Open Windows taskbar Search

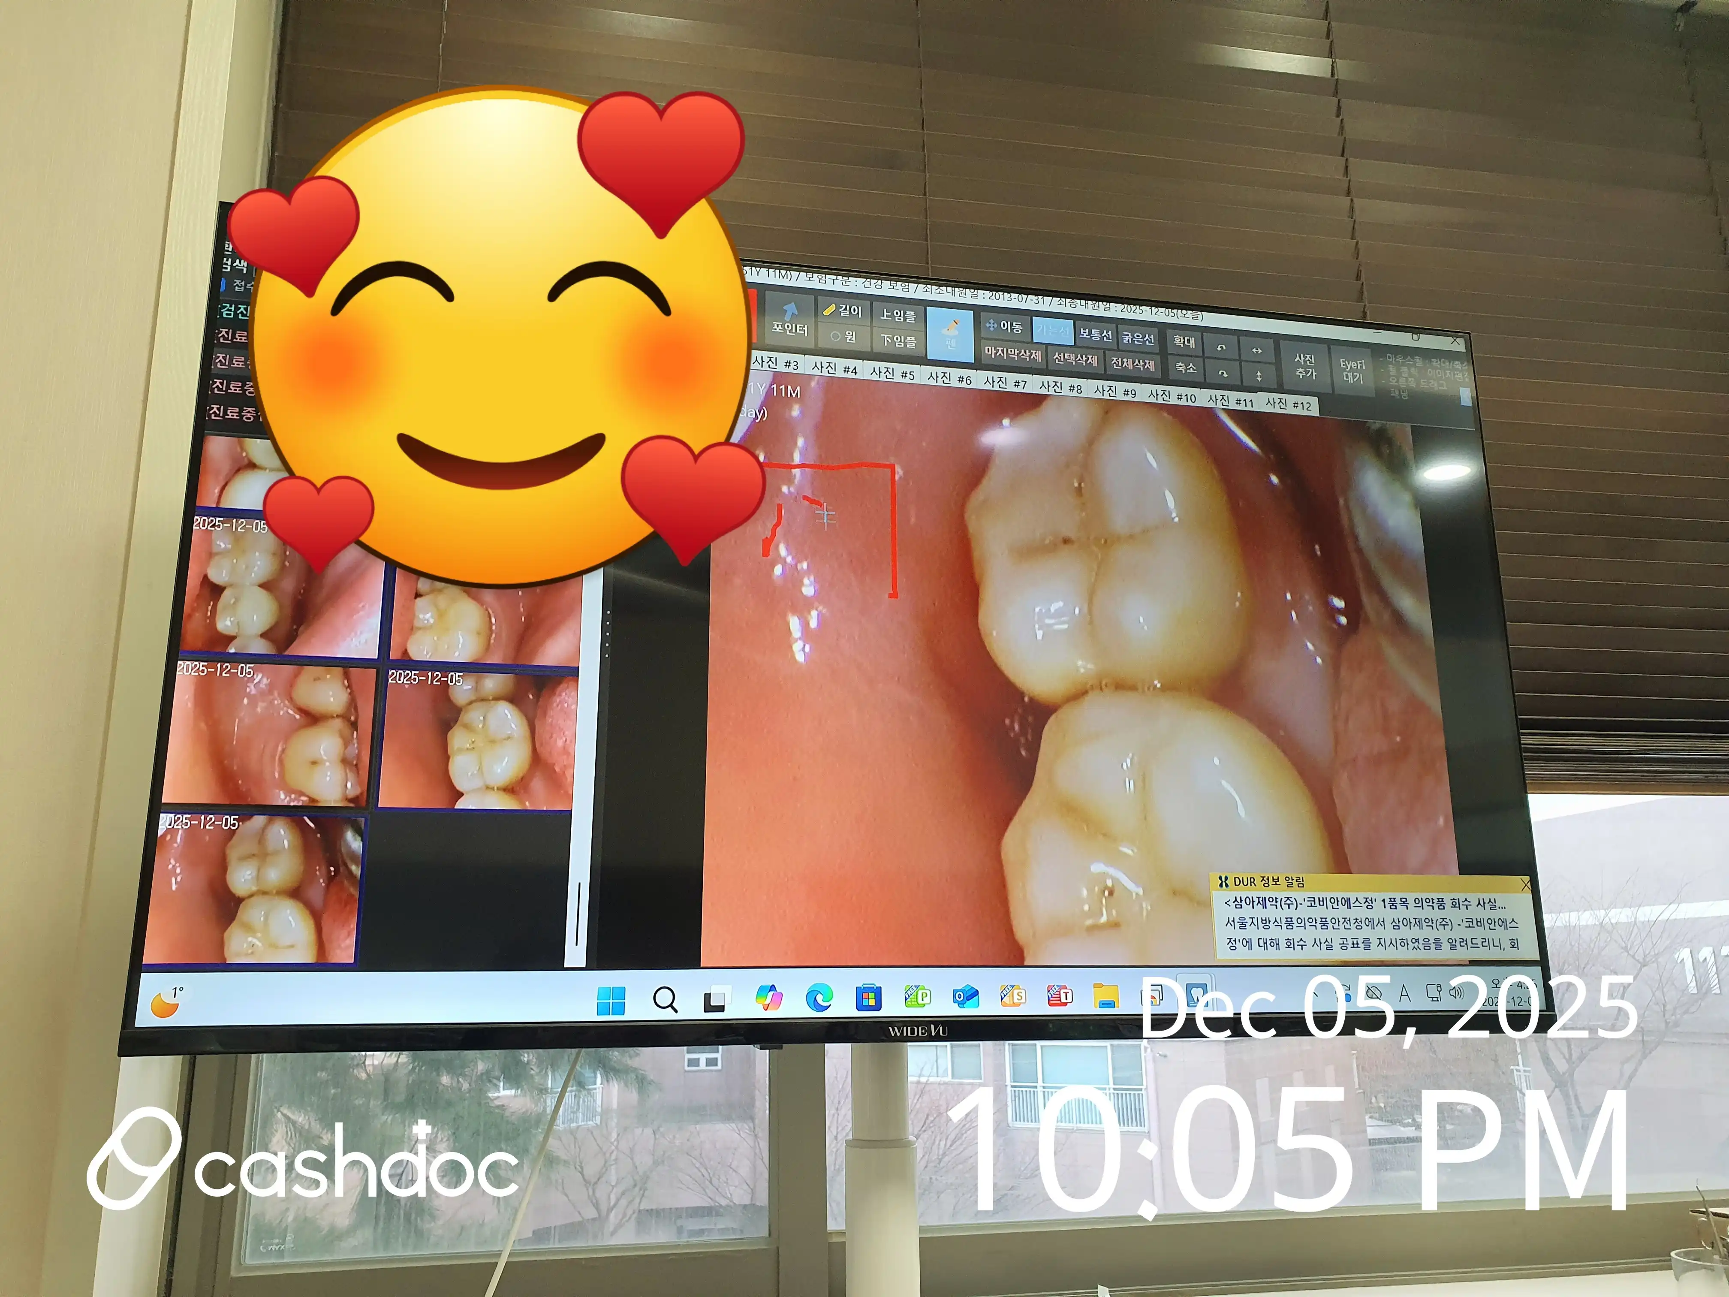coord(664,999)
